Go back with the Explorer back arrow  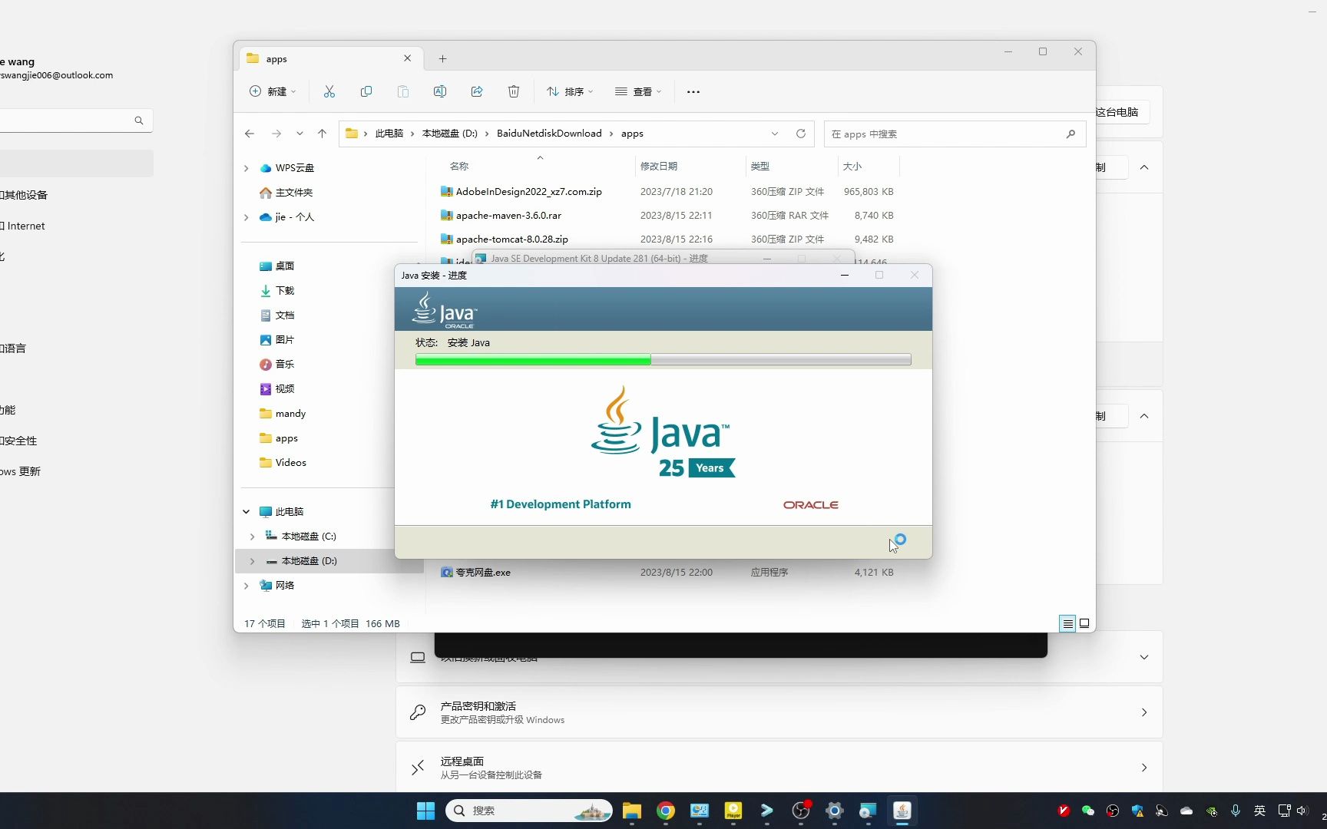point(250,134)
